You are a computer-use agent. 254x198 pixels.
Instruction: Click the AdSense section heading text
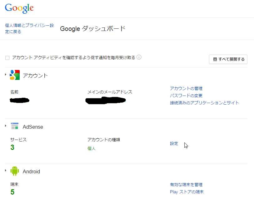[33, 127]
